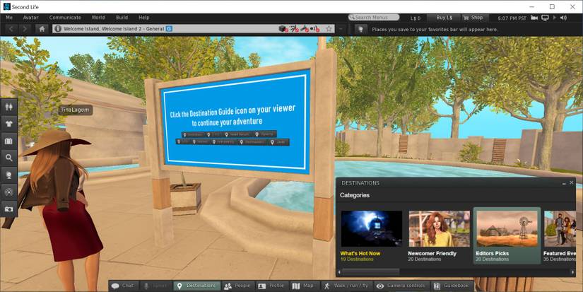
Task: Click the What's Hot Now label
Action: (x=360, y=253)
